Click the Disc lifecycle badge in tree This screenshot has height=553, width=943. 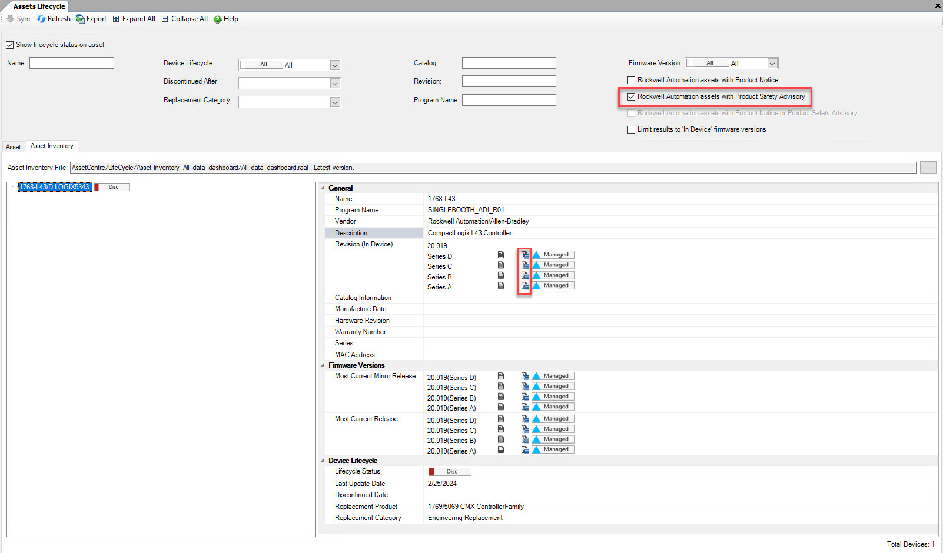tap(112, 187)
